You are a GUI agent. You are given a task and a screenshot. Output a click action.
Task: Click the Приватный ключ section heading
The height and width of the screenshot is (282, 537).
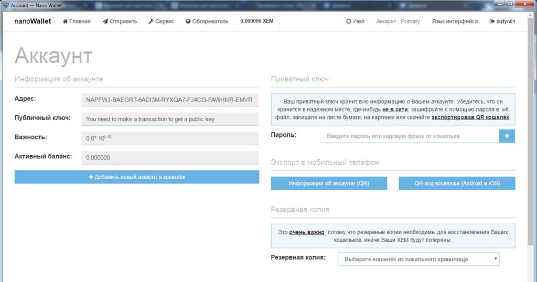299,79
